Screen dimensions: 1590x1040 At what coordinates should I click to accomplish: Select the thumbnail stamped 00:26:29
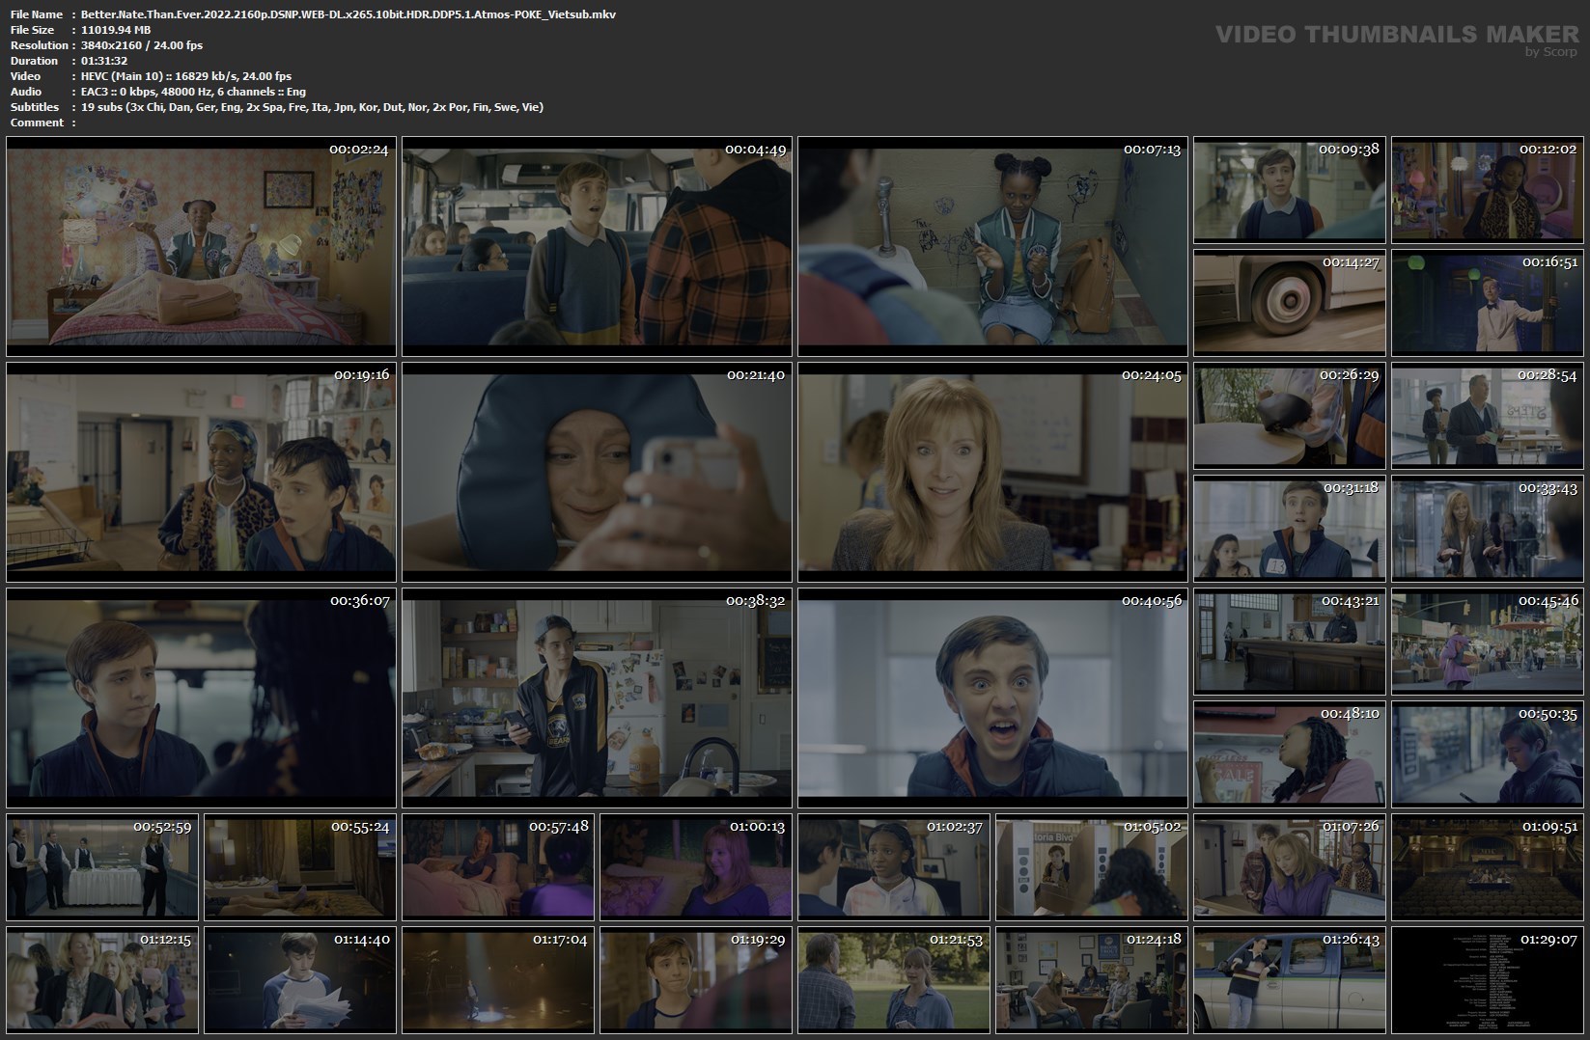tap(1290, 416)
